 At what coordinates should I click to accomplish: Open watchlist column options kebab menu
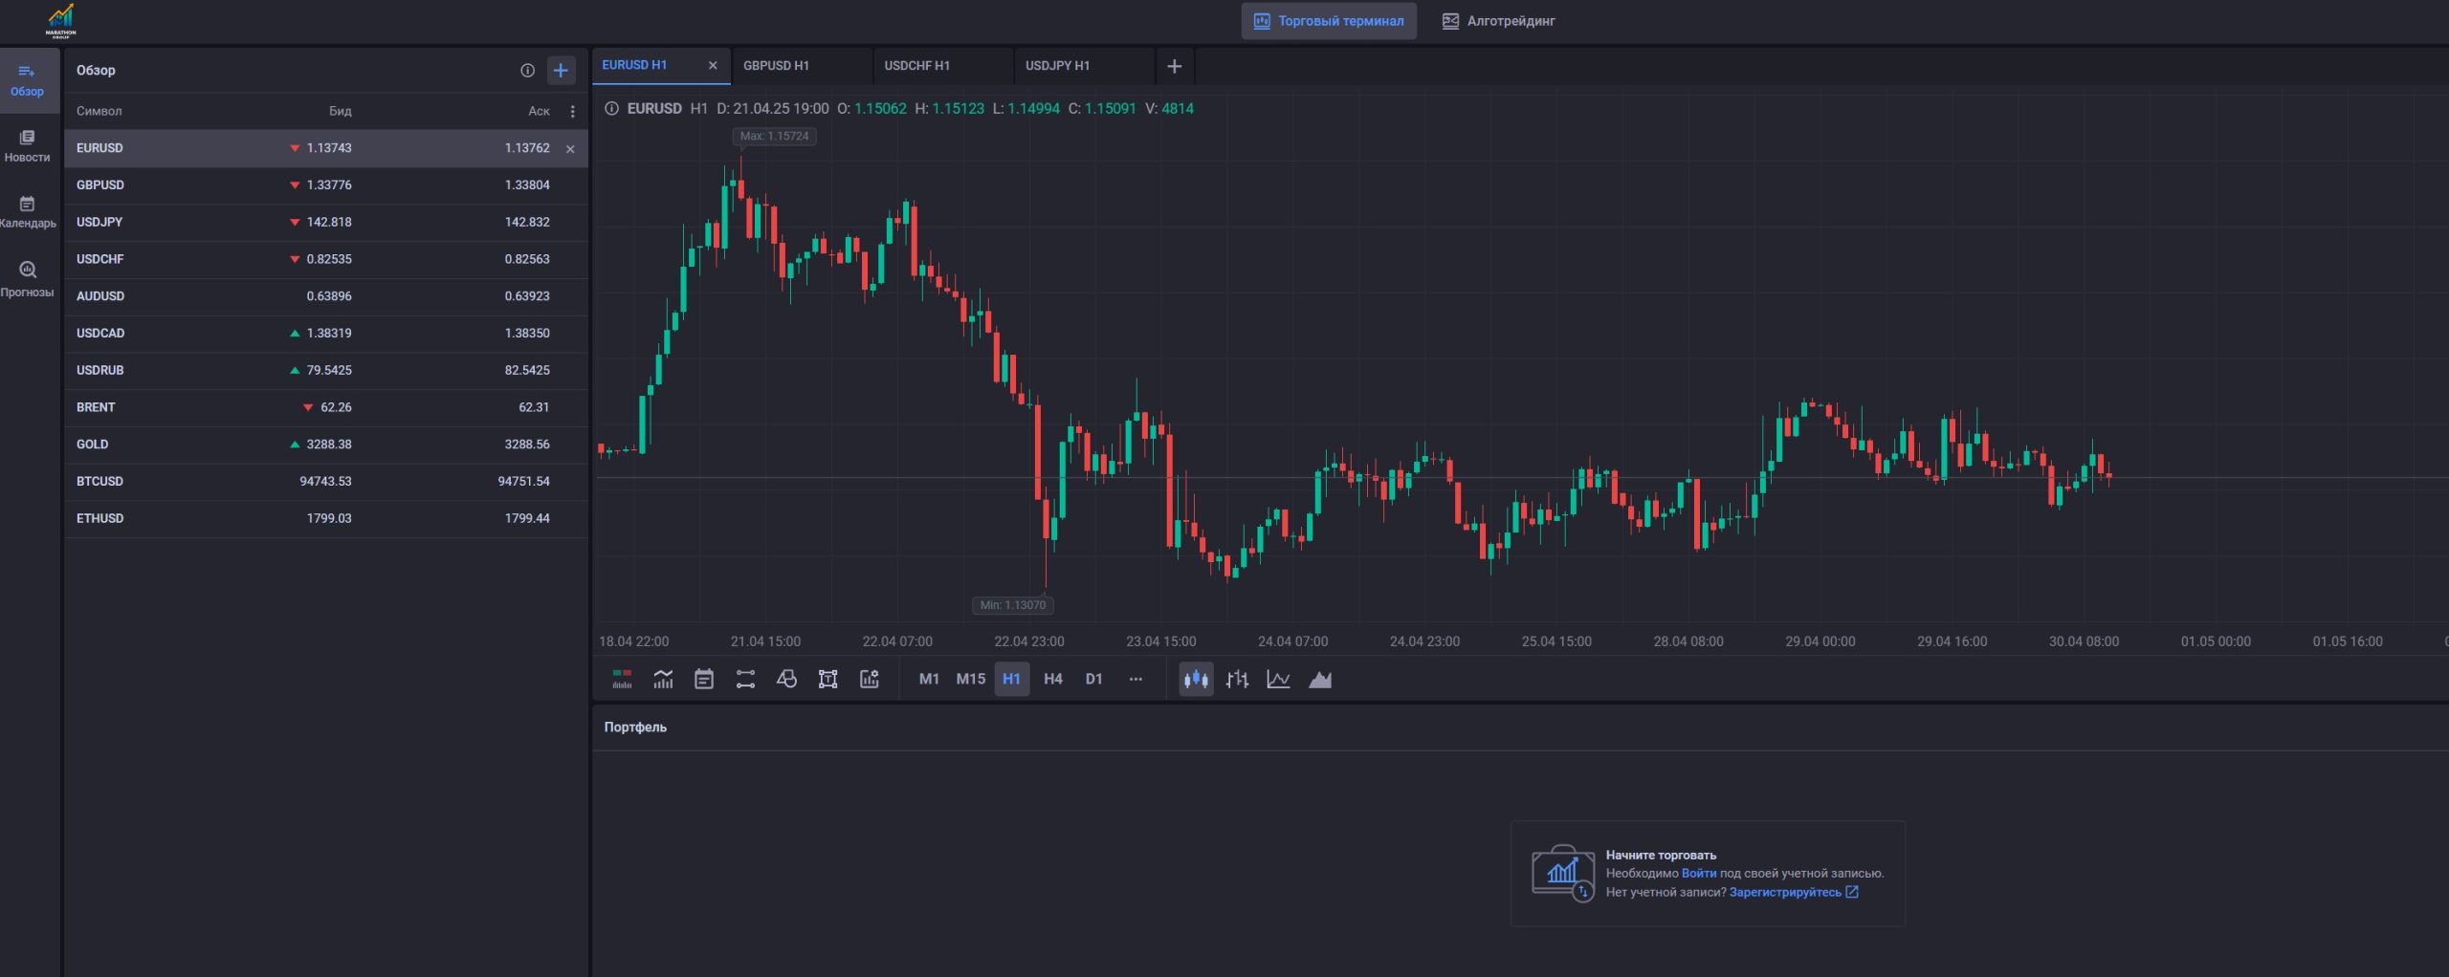pos(572,111)
